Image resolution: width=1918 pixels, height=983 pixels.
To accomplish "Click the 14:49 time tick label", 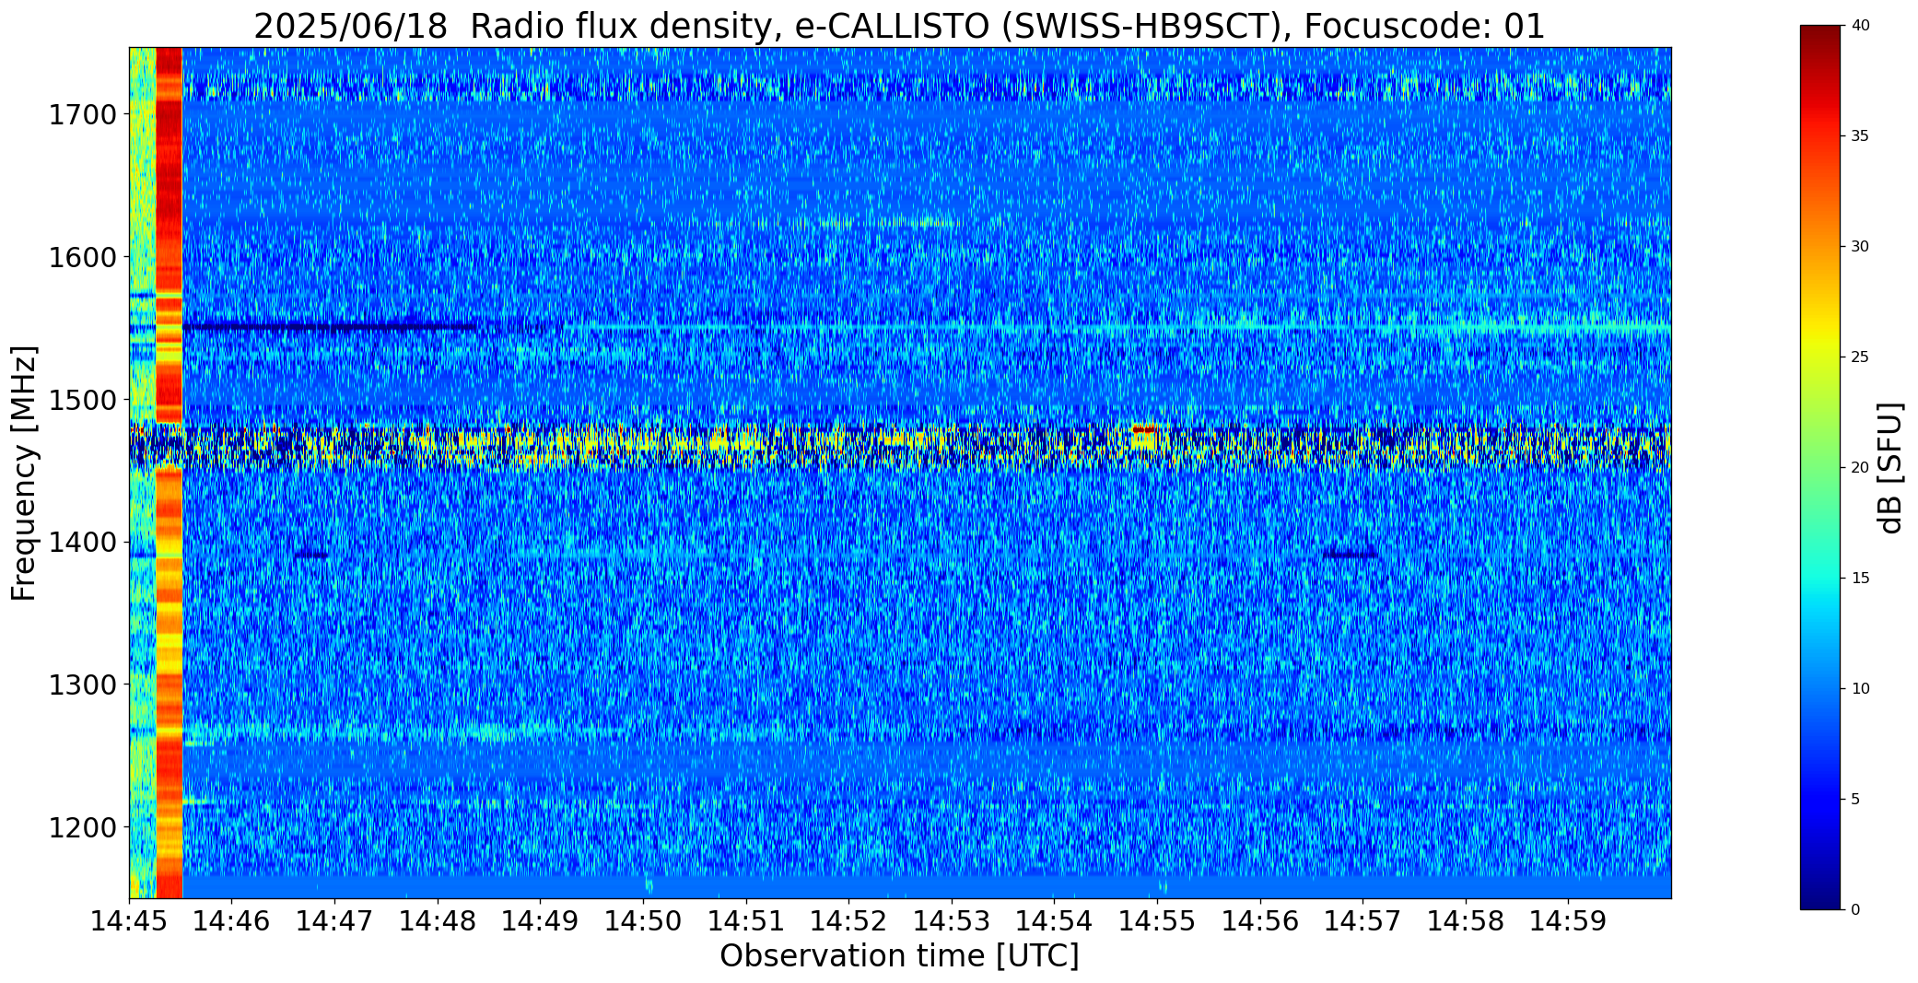I will tap(541, 920).
